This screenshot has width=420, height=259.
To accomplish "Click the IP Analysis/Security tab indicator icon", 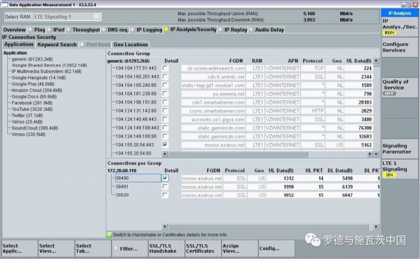I will (x=166, y=30).
